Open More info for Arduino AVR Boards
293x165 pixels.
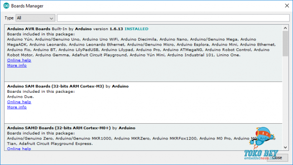(17, 66)
